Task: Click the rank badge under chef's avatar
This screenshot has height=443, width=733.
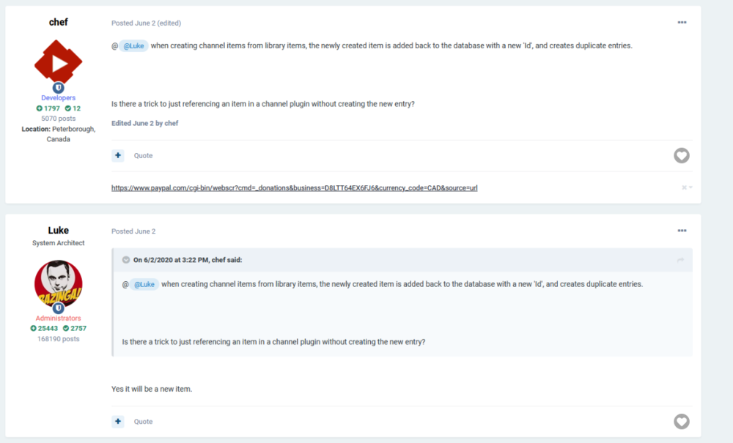Action: click(x=59, y=87)
